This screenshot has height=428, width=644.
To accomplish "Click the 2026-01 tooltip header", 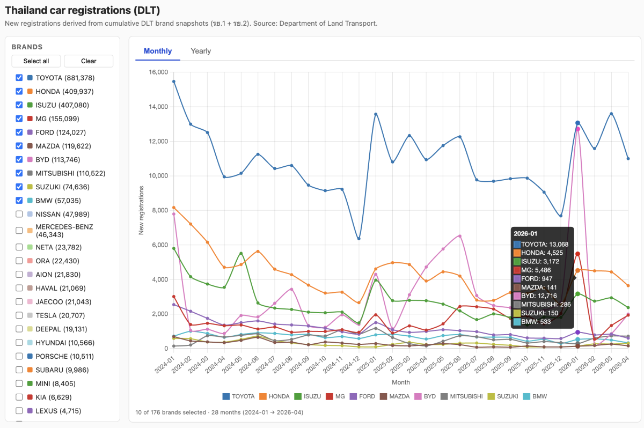I will 525,234.
